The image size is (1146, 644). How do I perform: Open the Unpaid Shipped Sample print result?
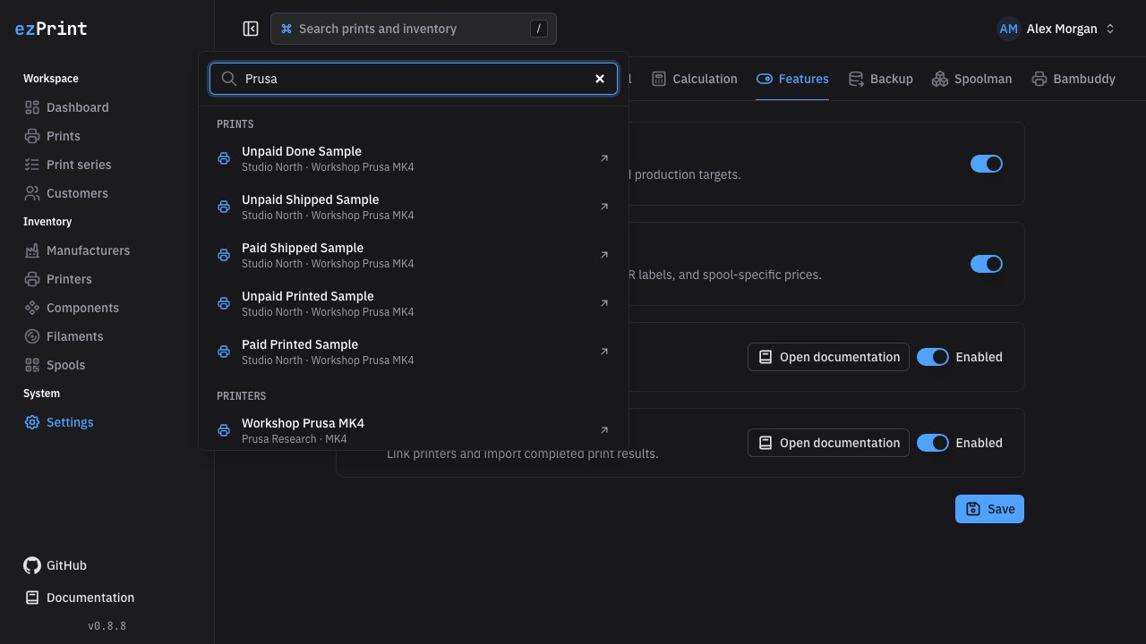tap(414, 207)
